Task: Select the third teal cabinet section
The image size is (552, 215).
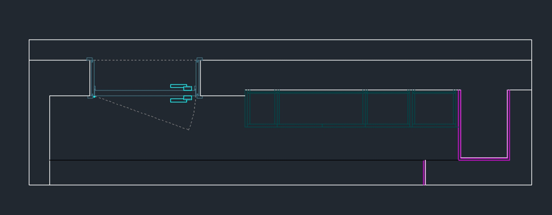Action: [x=388, y=109]
